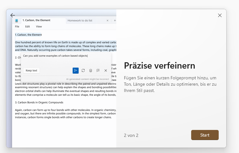Add a new tab with plus icon
239x153 pixels.
[115, 21]
